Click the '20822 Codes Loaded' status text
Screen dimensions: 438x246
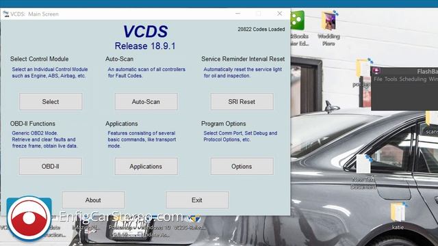point(261,29)
